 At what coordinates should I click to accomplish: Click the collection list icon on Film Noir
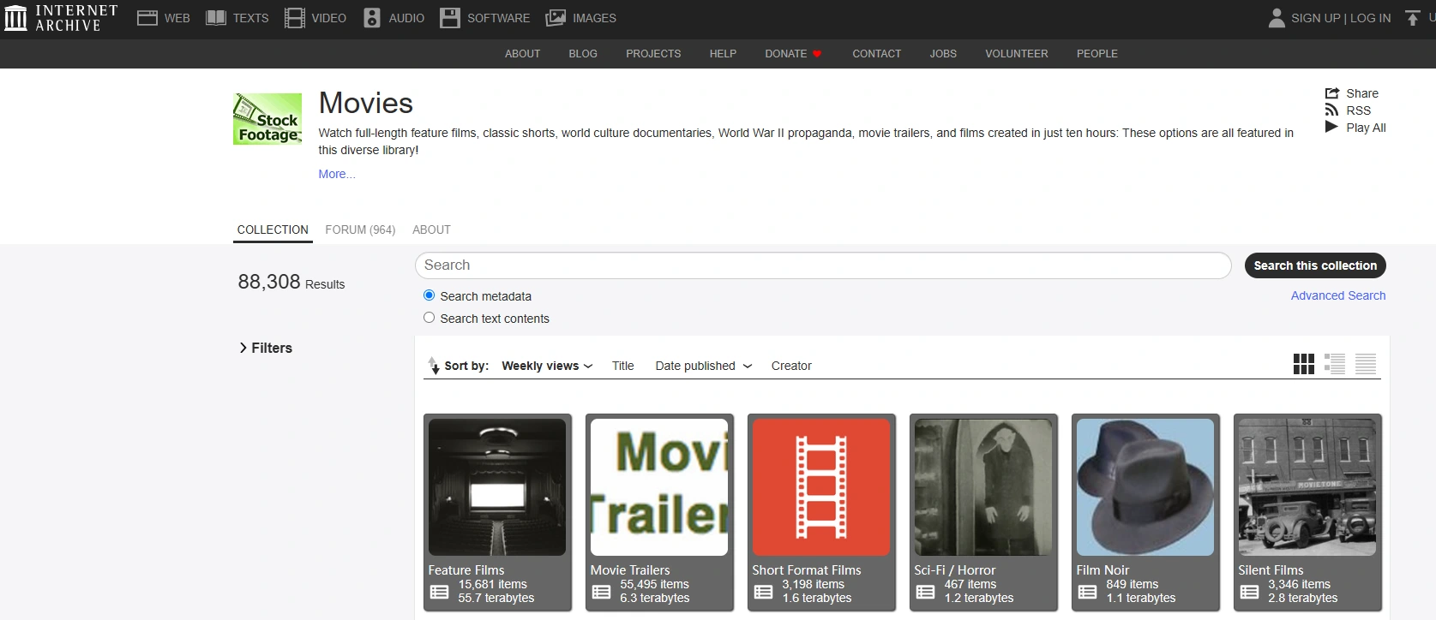(1087, 592)
